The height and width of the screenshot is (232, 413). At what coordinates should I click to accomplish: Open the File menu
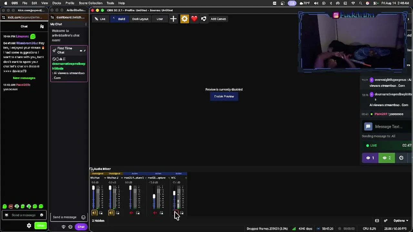click(x=25, y=3)
